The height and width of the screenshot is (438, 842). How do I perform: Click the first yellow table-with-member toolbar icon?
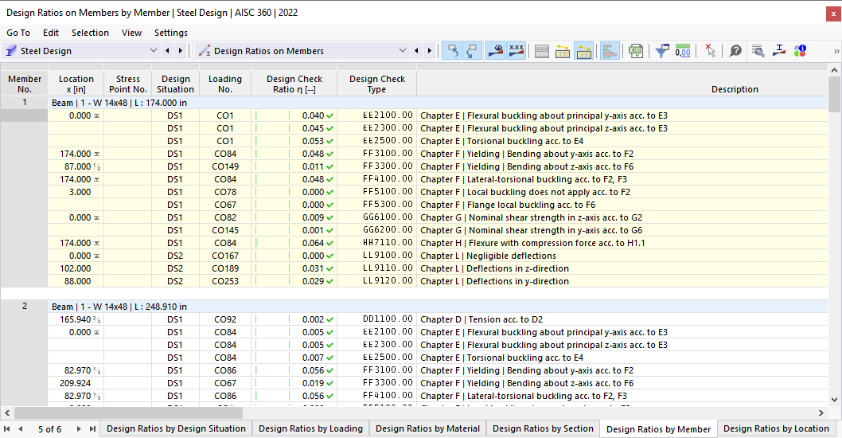tap(562, 51)
